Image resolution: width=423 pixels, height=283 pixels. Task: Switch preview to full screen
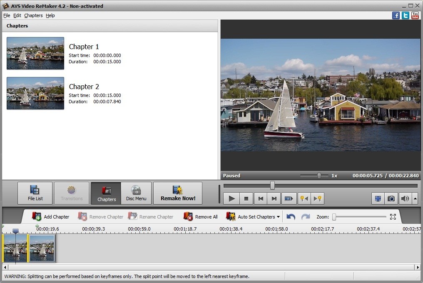[378, 199]
